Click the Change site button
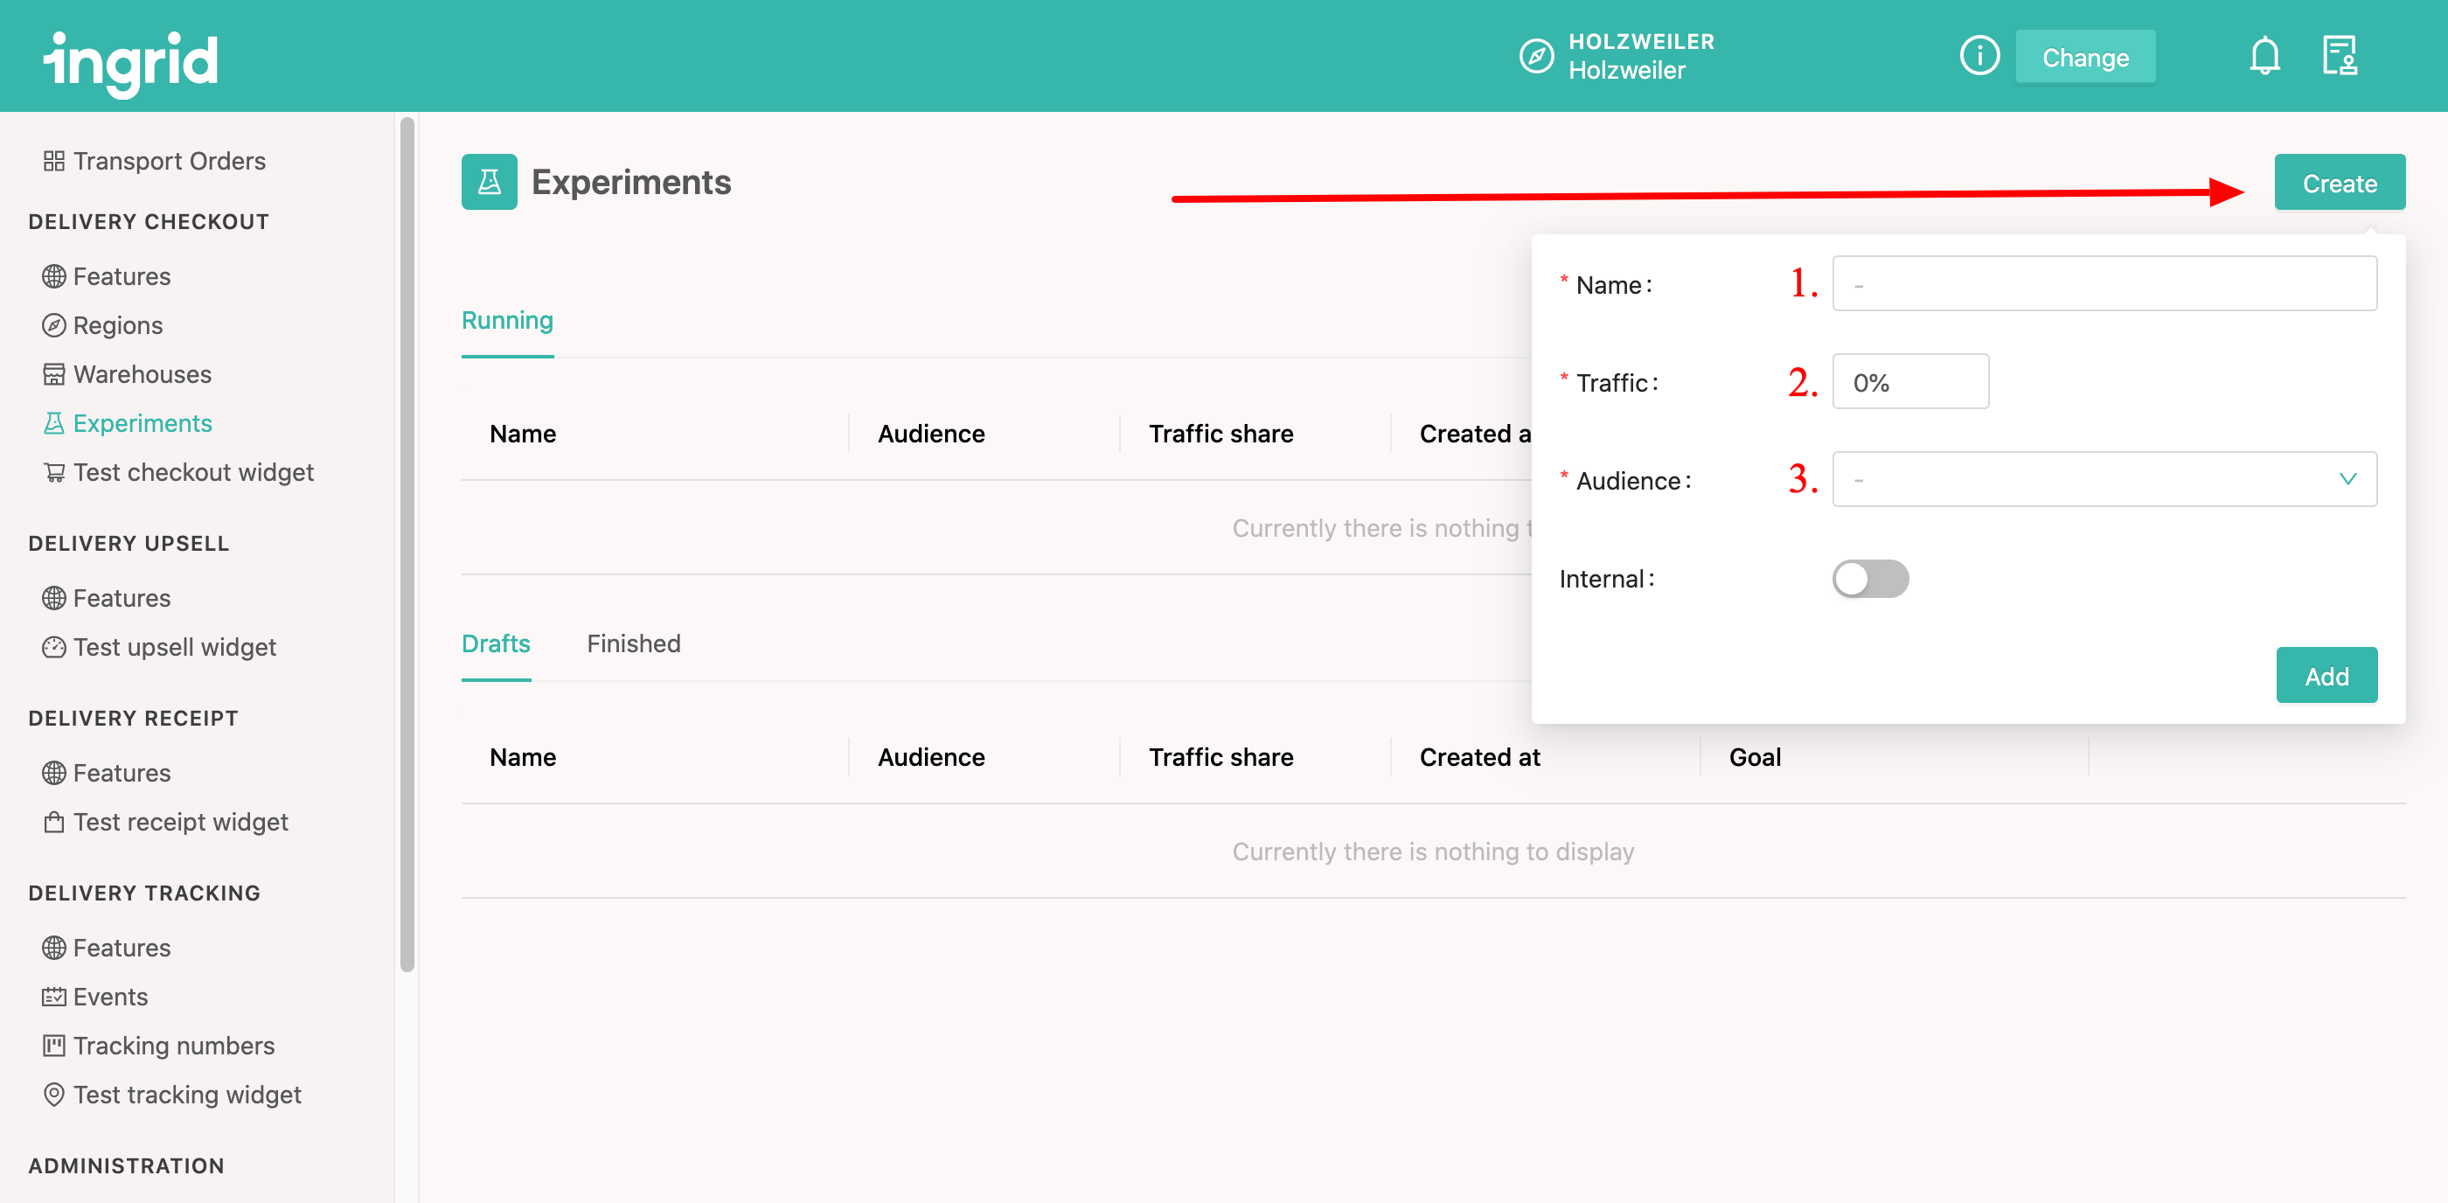 pos(2085,58)
